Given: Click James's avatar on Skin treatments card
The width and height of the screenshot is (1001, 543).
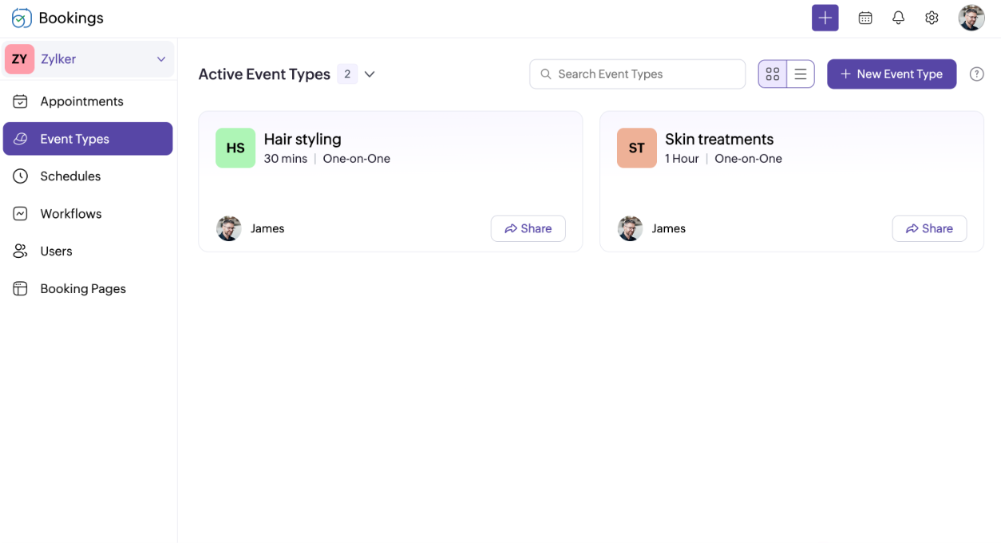Looking at the screenshot, I should click(x=631, y=228).
